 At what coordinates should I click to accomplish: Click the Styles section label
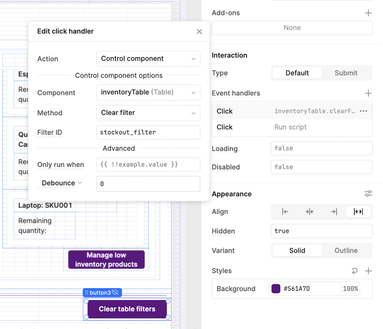coord(222,271)
